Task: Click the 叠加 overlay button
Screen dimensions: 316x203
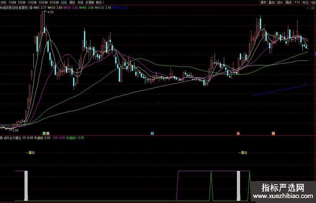Action: [272, 2]
